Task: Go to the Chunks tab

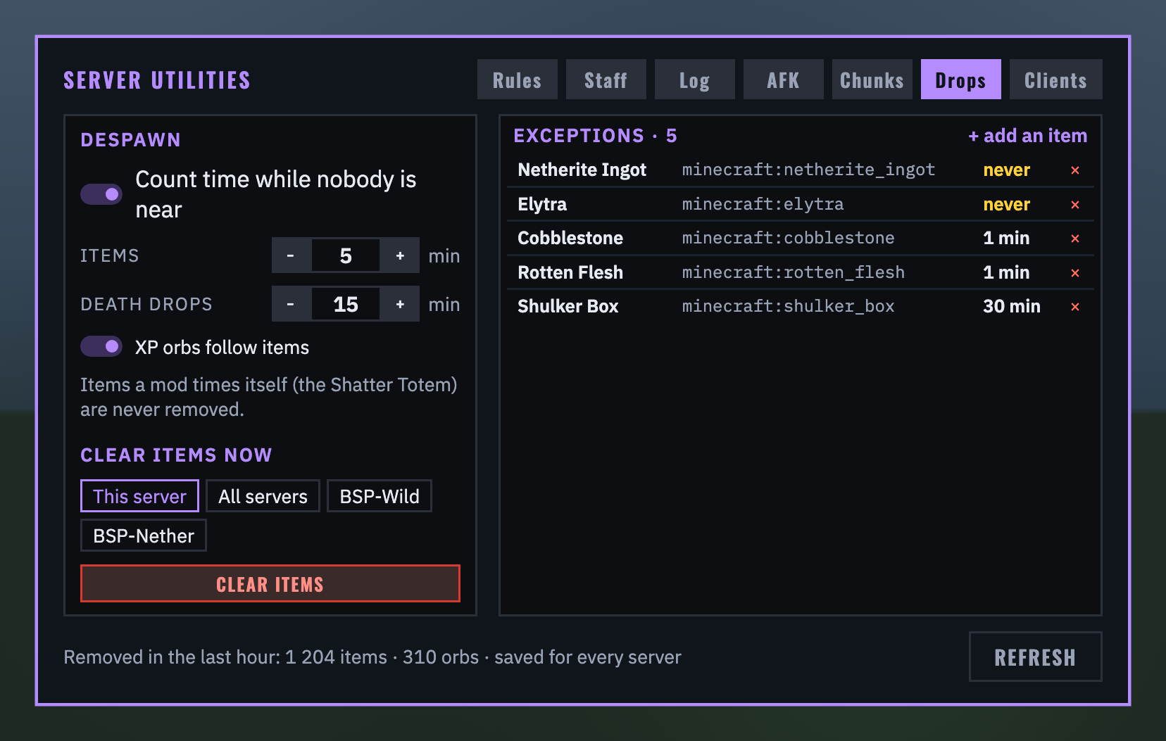Action: coord(872,80)
